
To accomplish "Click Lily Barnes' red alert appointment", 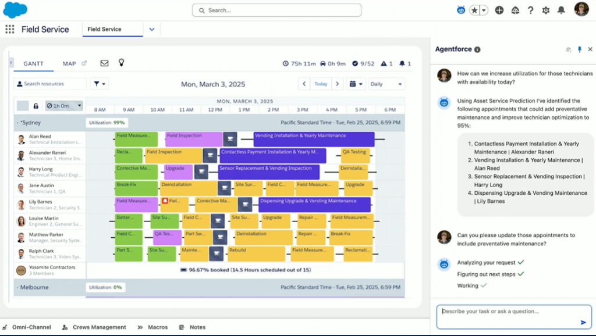I will [x=175, y=205].
